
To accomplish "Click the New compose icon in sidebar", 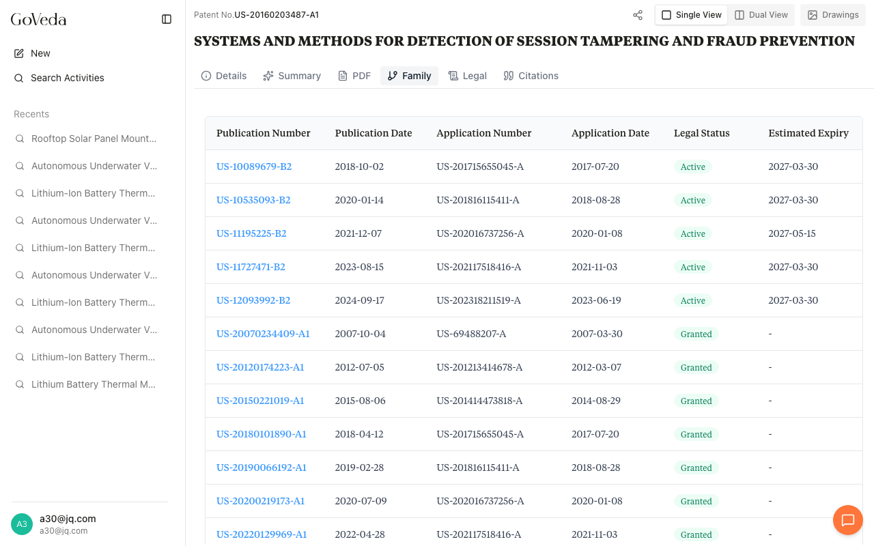I will pos(19,53).
